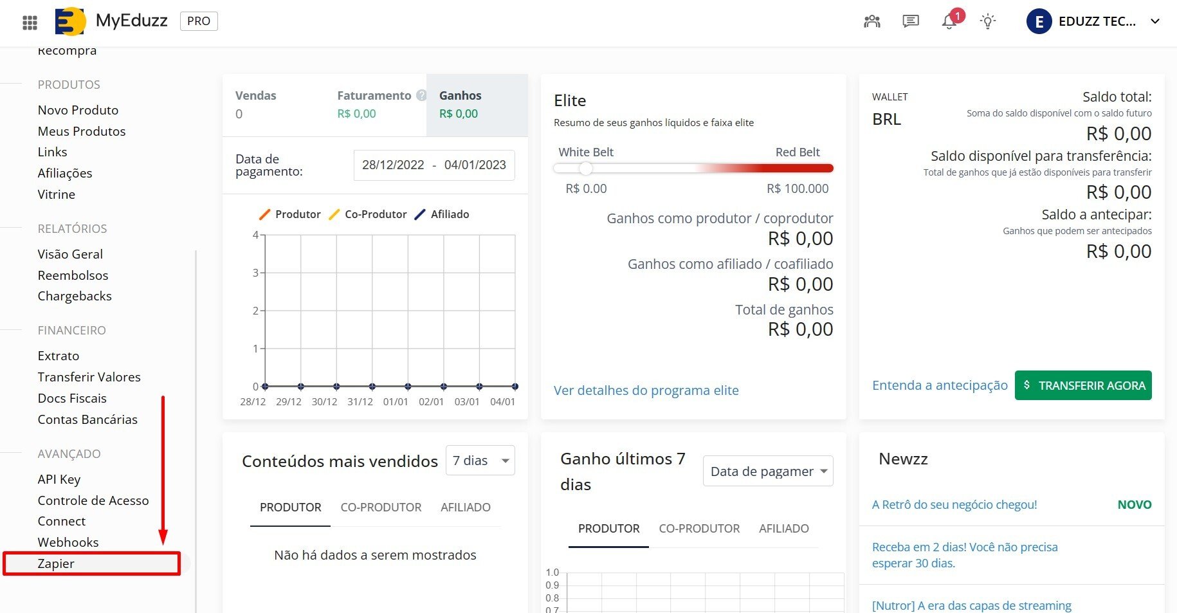
Task: Open the Data de pagamento dropdown
Action: pos(768,471)
